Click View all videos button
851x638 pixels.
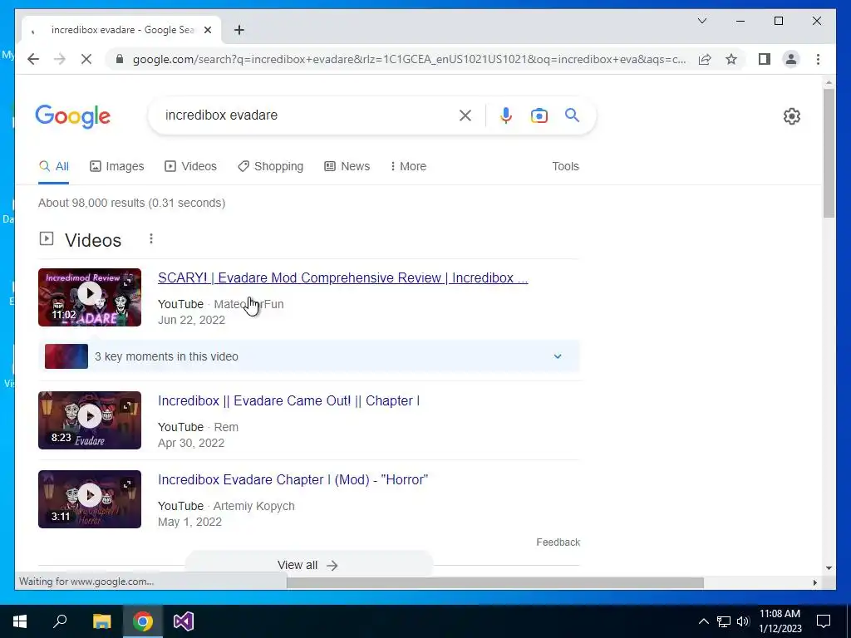pyautogui.click(x=308, y=565)
